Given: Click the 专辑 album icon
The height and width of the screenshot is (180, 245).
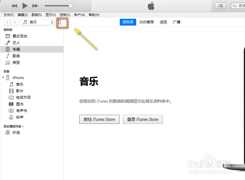Looking at the screenshot, I should (8, 49).
